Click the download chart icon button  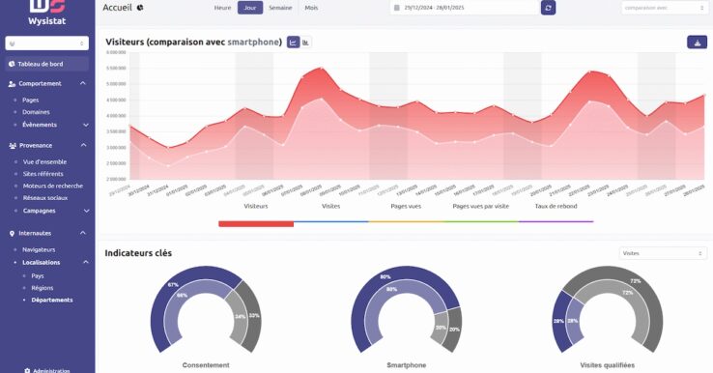coord(697,43)
